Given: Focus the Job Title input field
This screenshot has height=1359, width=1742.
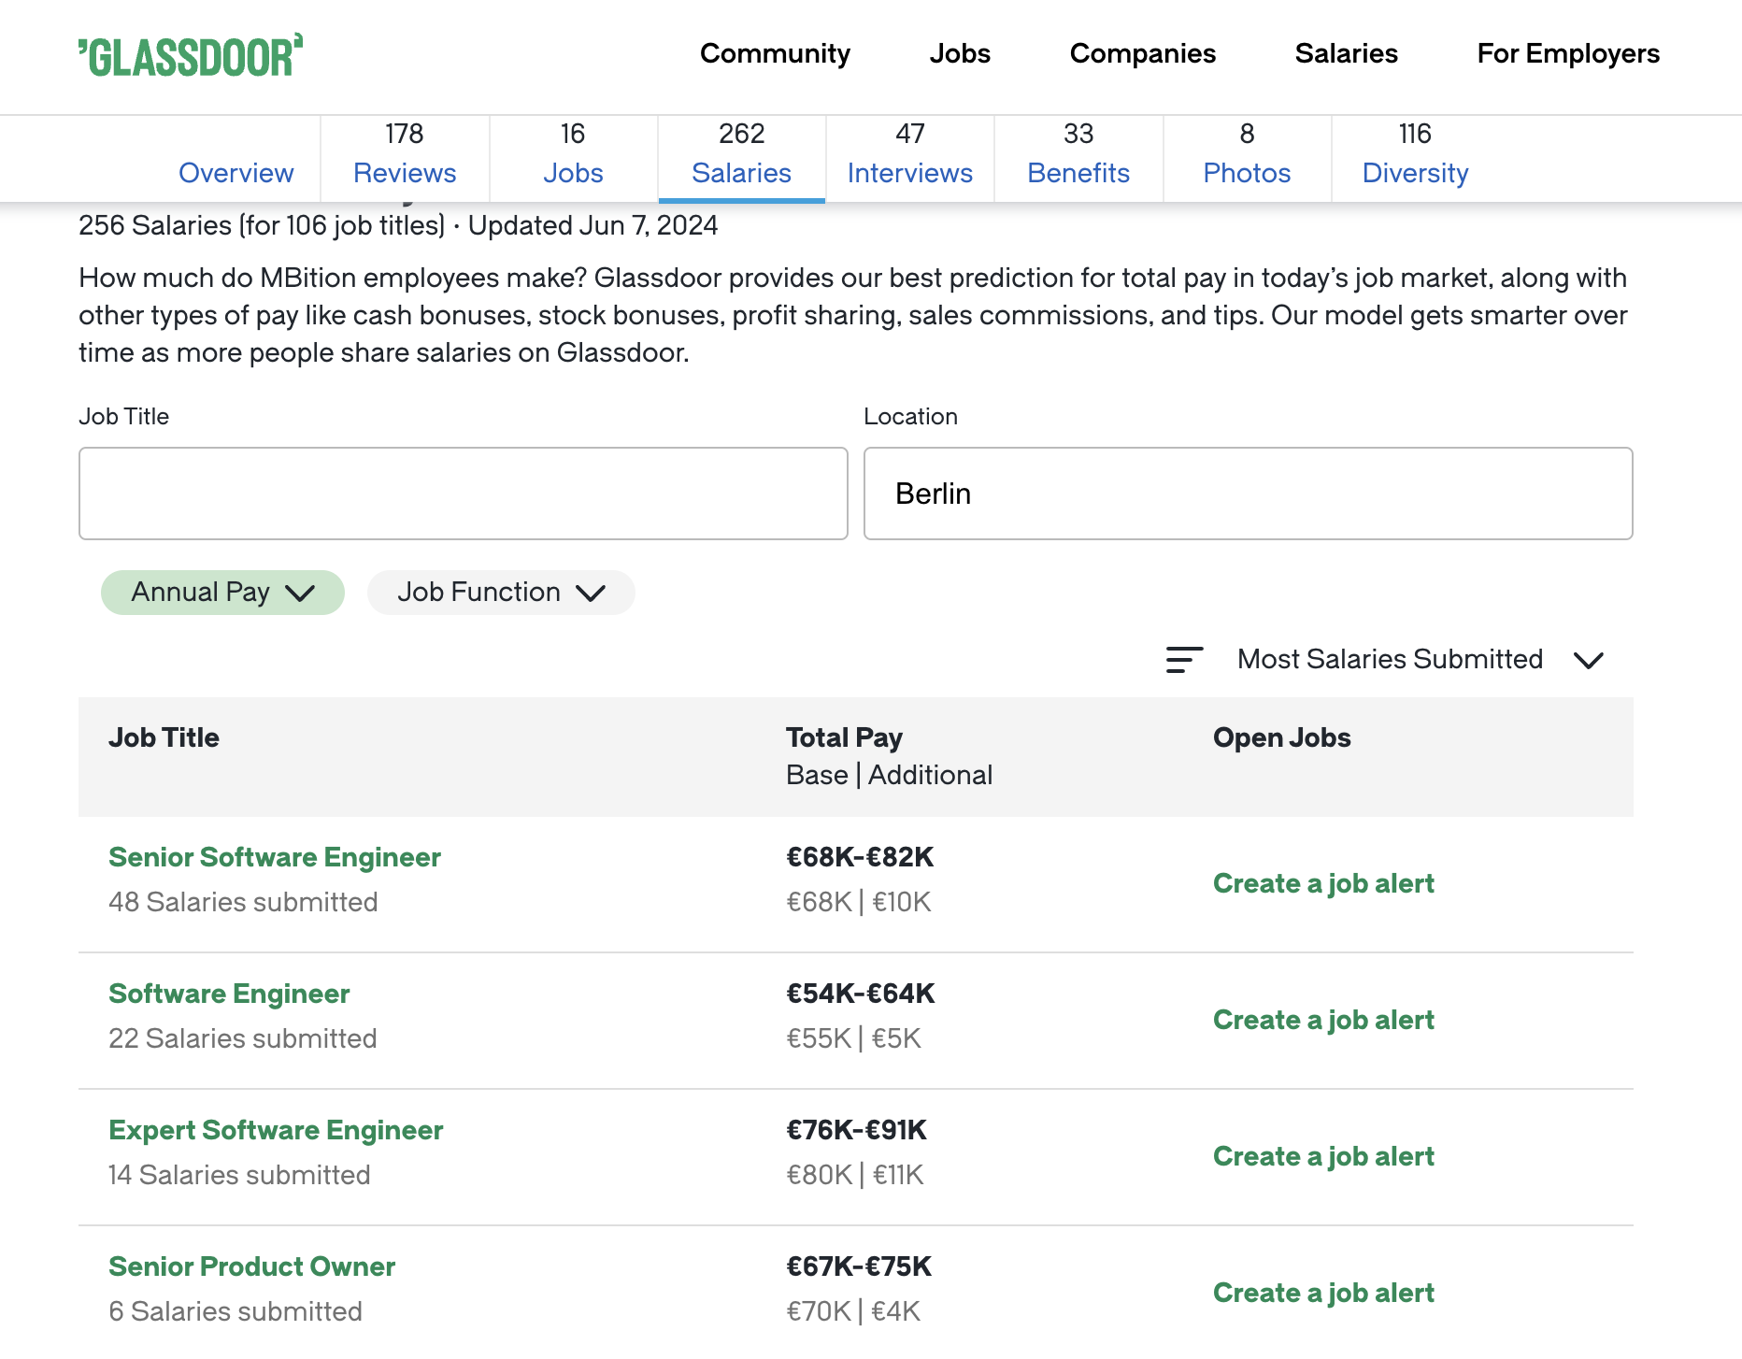Looking at the screenshot, I should pos(464,494).
